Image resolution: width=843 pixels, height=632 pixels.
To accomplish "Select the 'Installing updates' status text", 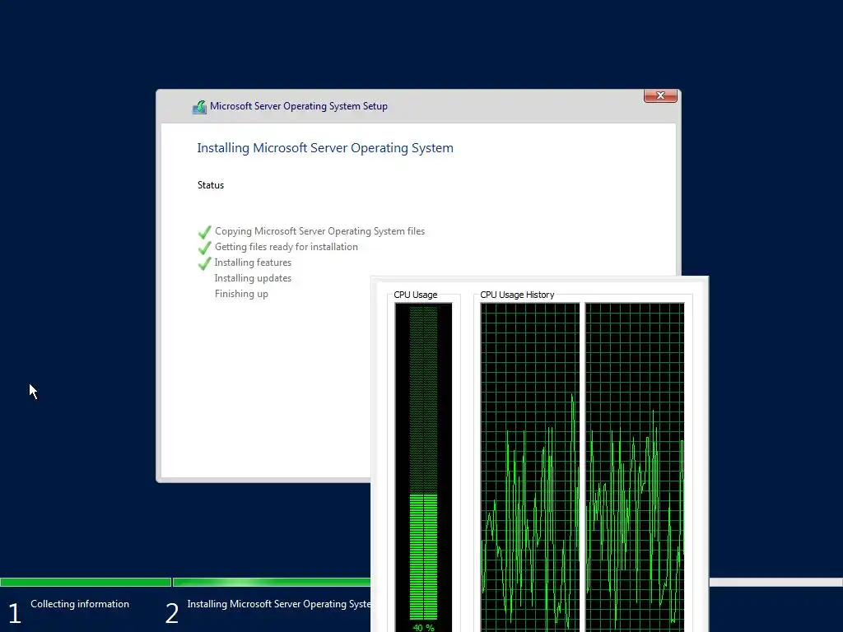I will pyautogui.click(x=253, y=278).
